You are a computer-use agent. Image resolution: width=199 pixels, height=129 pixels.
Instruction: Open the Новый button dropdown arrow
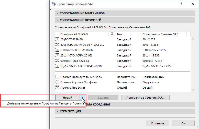(x=82, y=97)
